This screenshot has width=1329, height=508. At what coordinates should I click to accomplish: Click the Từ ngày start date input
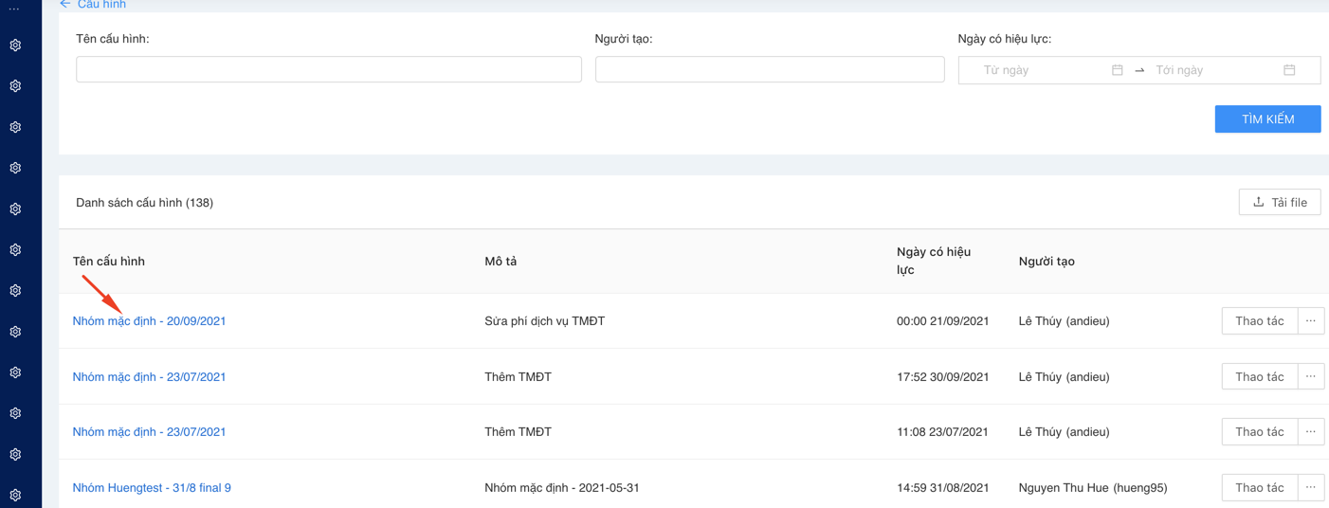[1038, 70]
